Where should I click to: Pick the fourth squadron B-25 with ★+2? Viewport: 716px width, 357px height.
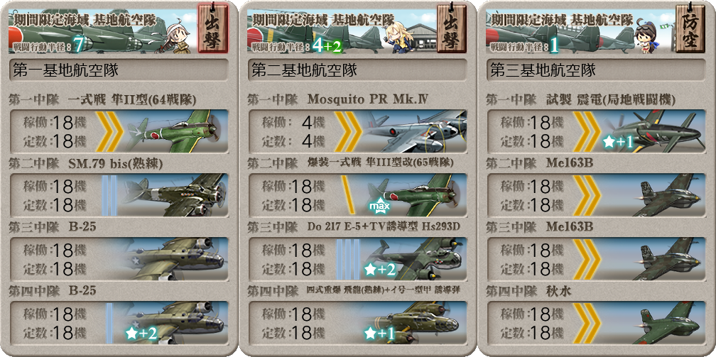tap(119, 322)
